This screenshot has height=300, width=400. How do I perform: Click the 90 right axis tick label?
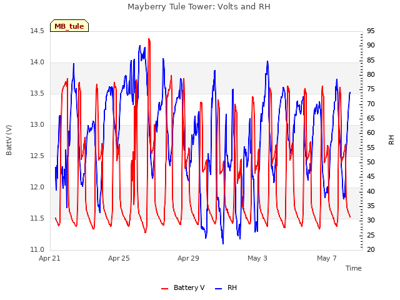pos(371,46)
